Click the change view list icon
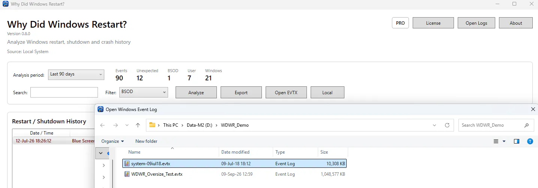This screenshot has height=188, width=538. pos(496,141)
